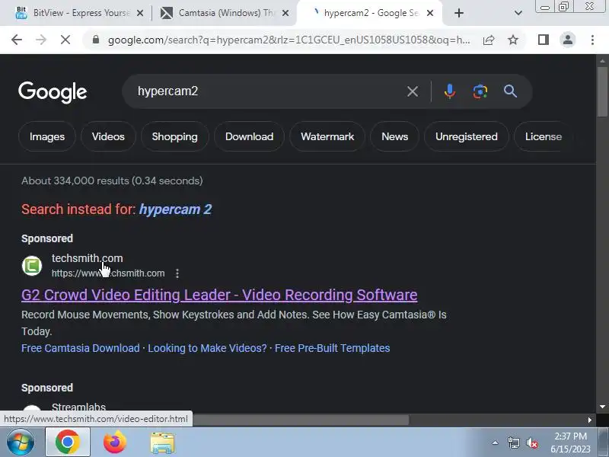The width and height of the screenshot is (609, 457).
Task: Open the Chrome side panel
Action: pyautogui.click(x=544, y=40)
